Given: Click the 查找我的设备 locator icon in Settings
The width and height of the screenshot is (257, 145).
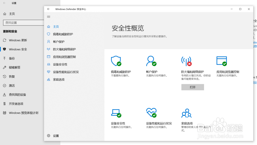Looking at the screenshot, I should click(x=5, y=95).
